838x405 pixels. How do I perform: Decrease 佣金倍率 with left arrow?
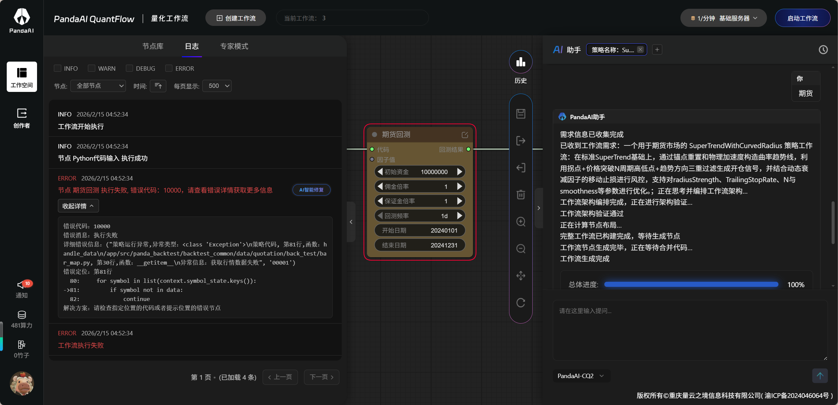pyautogui.click(x=380, y=186)
